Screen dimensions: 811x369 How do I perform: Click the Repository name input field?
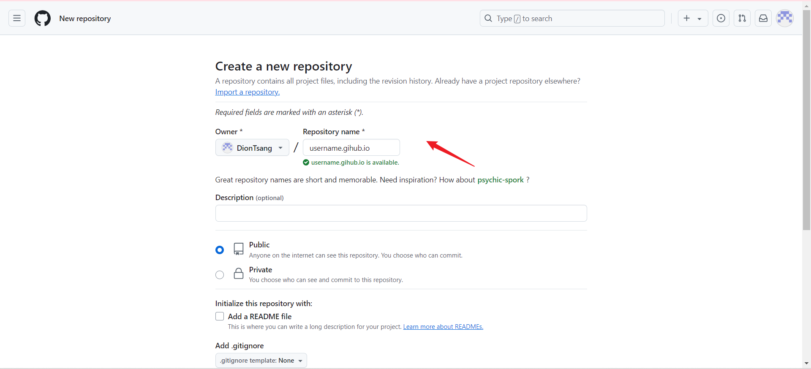click(351, 148)
